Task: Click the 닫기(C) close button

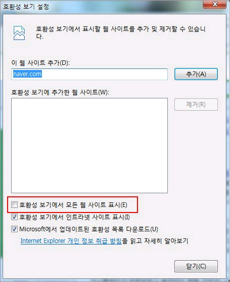Action: (196, 266)
